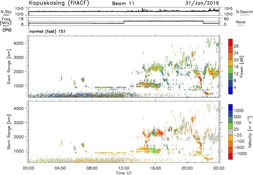Image resolution: width=253 pixels, height=175 pixels.
Task: Select the 'Time UT' axis label
Action: (x=124, y=173)
